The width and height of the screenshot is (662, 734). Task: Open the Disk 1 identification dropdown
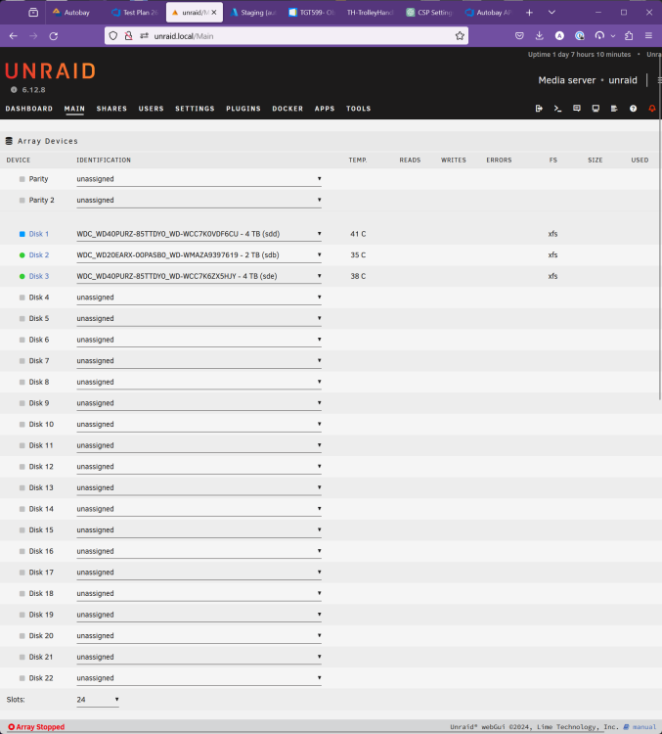coord(199,234)
